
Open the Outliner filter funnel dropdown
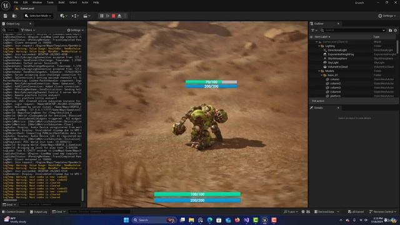(x=314, y=31)
